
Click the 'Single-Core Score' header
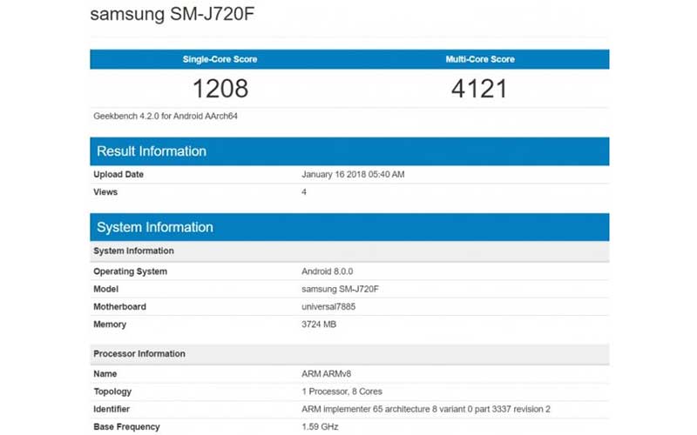click(x=220, y=59)
